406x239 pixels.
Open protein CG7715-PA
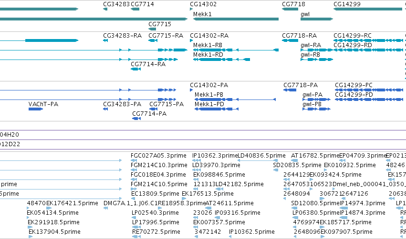click(167, 104)
